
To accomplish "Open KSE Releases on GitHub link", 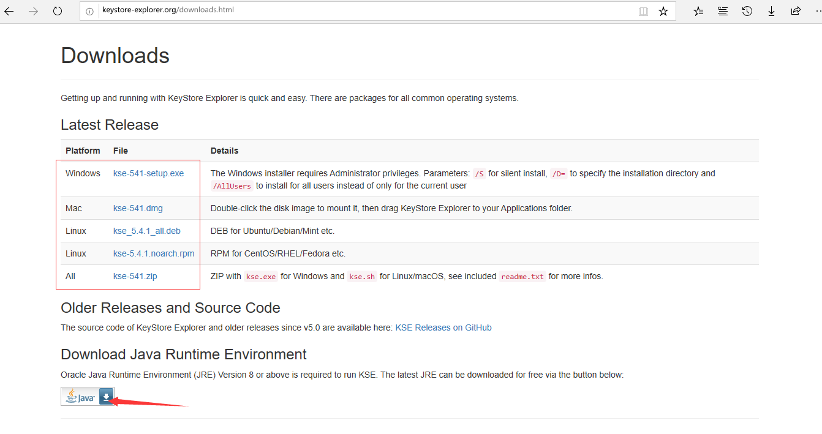I will click(443, 327).
